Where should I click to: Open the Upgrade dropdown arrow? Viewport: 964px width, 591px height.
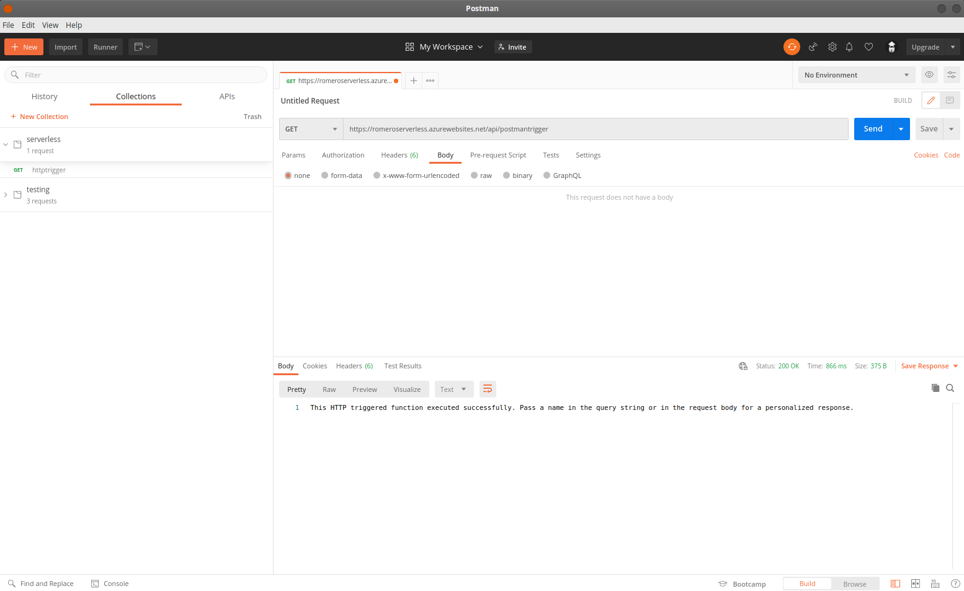point(953,47)
